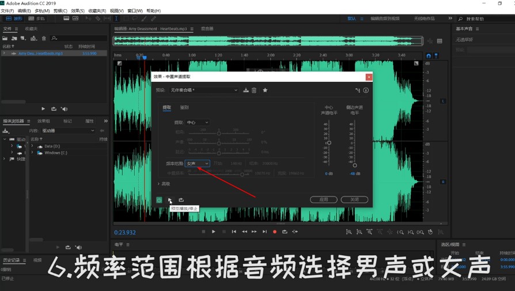The height and width of the screenshot is (291, 515).
Task: Play file in Files panel preview
Action: click(x=43, y=109)
